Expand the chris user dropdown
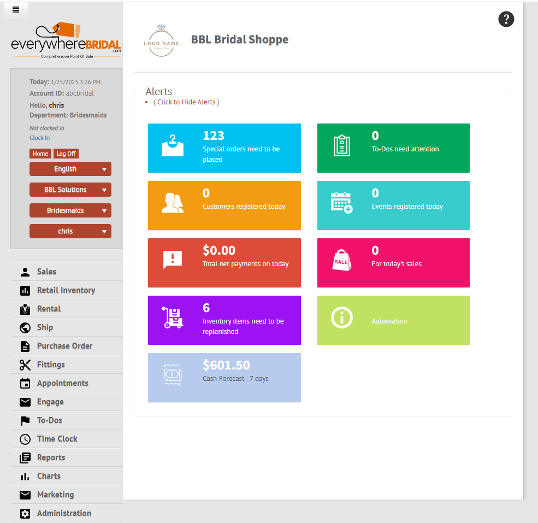Image resolution: width=538 pixels, height=523 pixels. pyautogui.click(x=70, y=231)
